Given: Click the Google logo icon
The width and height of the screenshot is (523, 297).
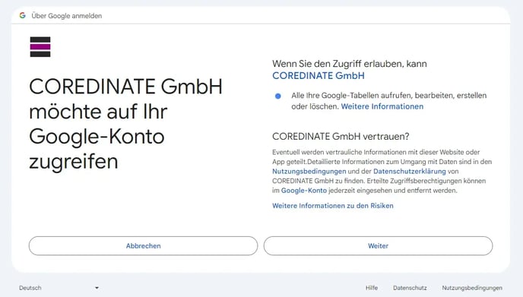Looking at the screenshot, I should (x=22, y=15).
